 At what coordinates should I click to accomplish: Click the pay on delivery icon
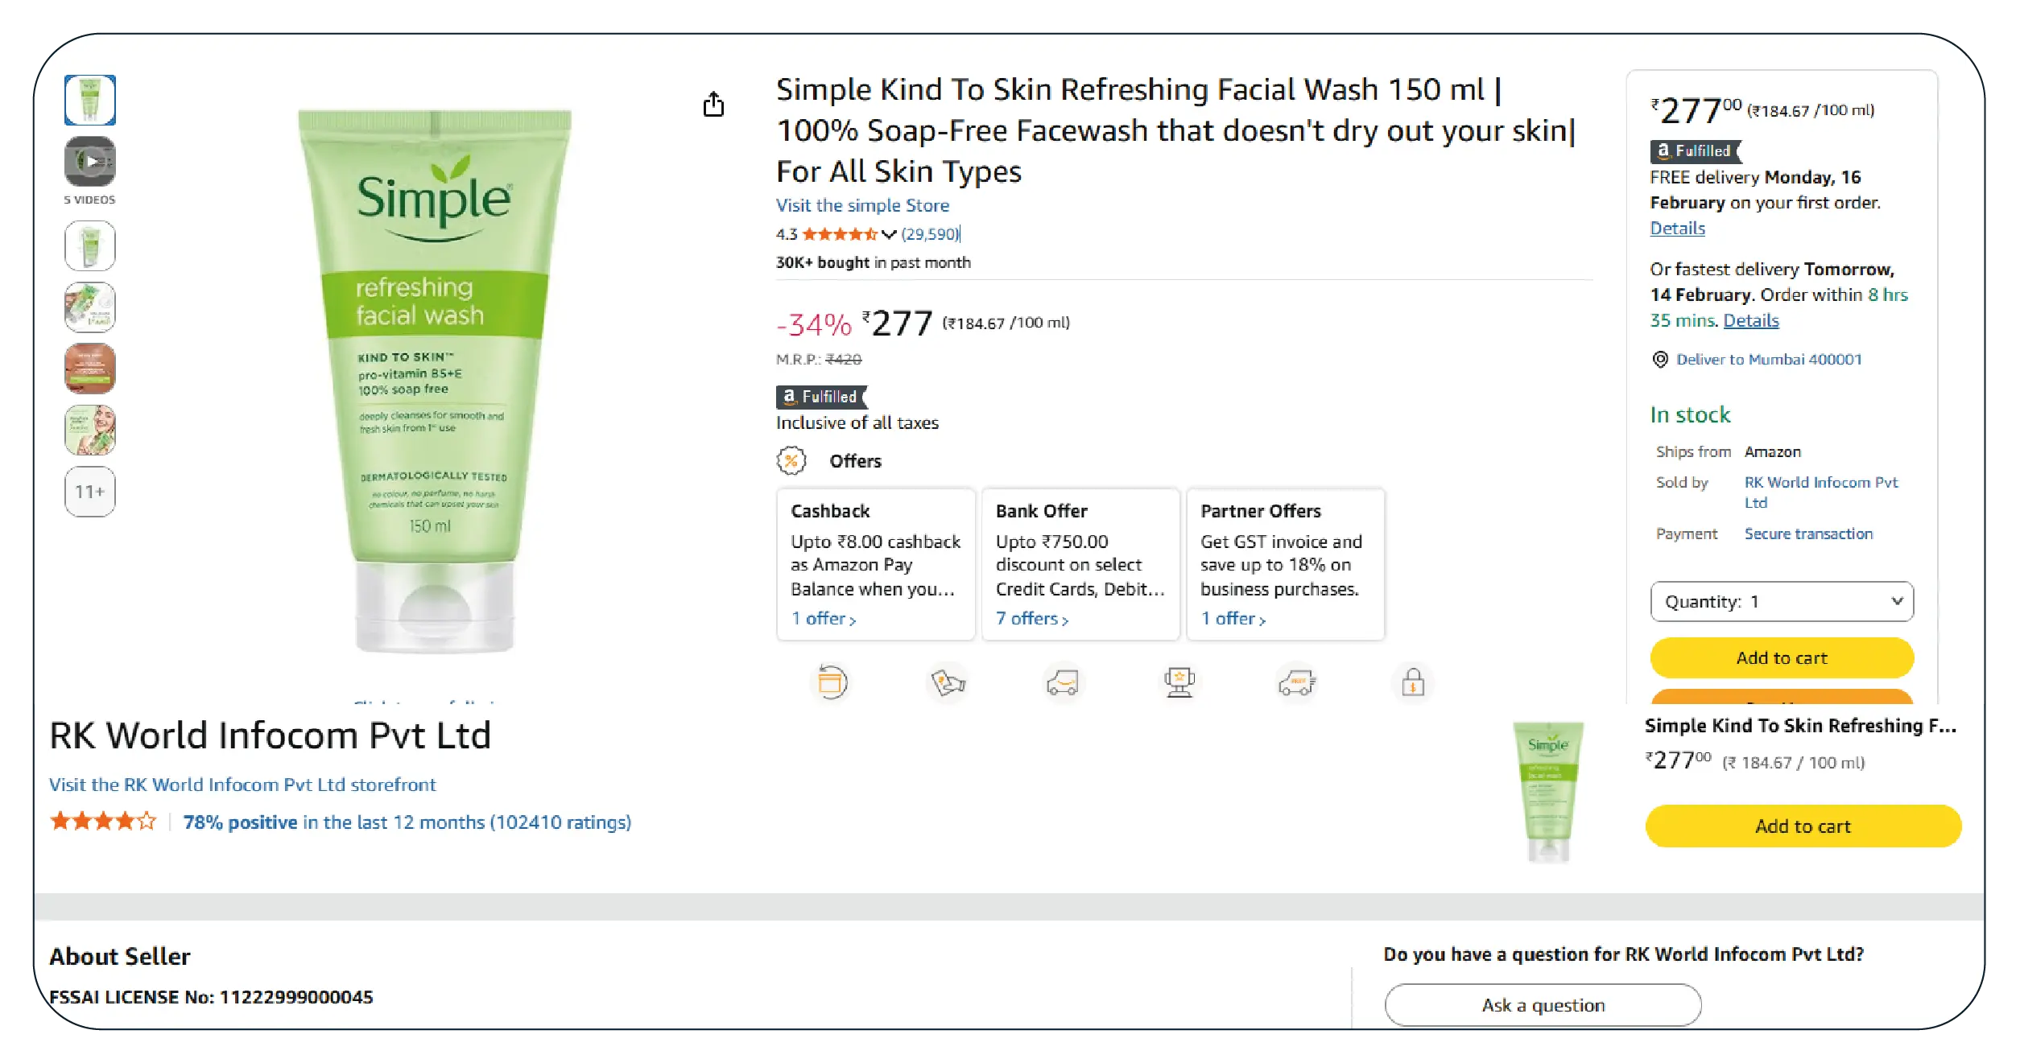point(948,683)
